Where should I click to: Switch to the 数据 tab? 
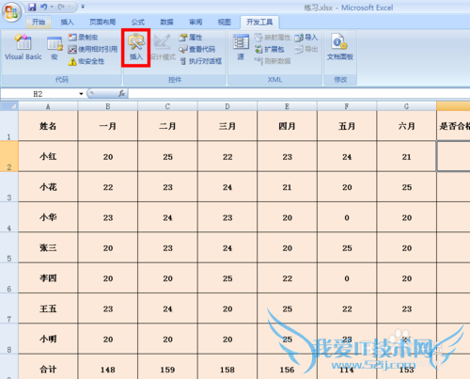click(x=166, y=22)
